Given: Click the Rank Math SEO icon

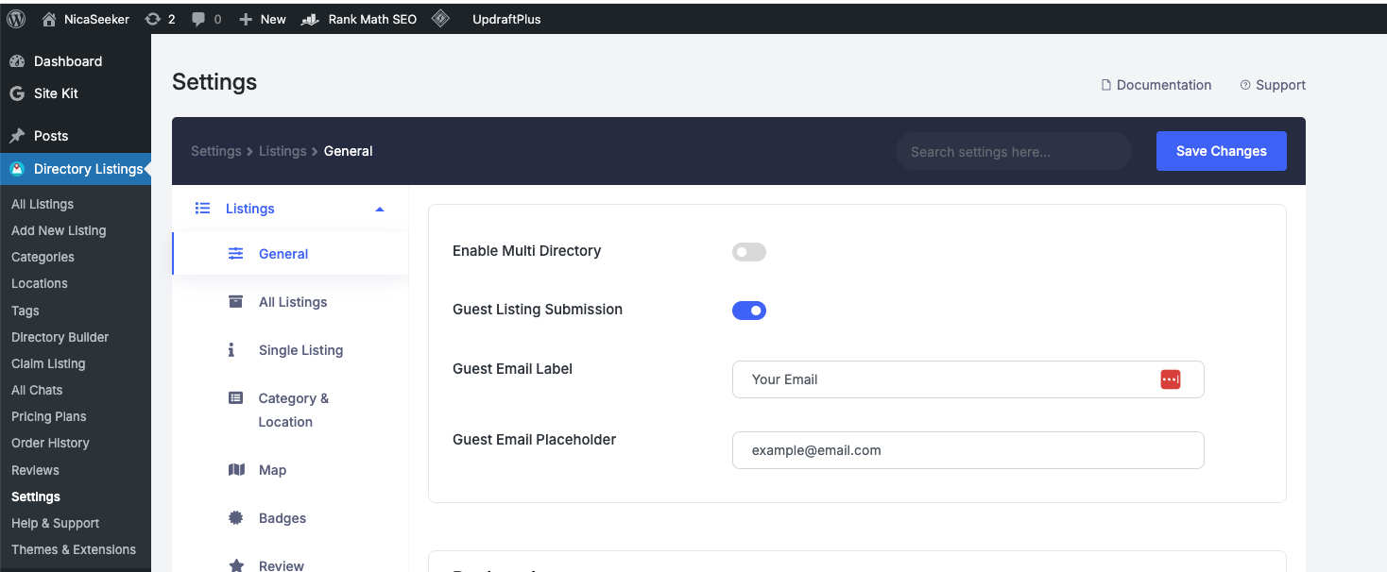Looking at the screenshot, I should click(x=309, y=19).
